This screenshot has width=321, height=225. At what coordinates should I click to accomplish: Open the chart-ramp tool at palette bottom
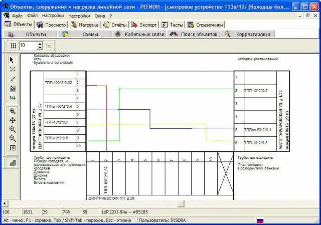[12, 163]
